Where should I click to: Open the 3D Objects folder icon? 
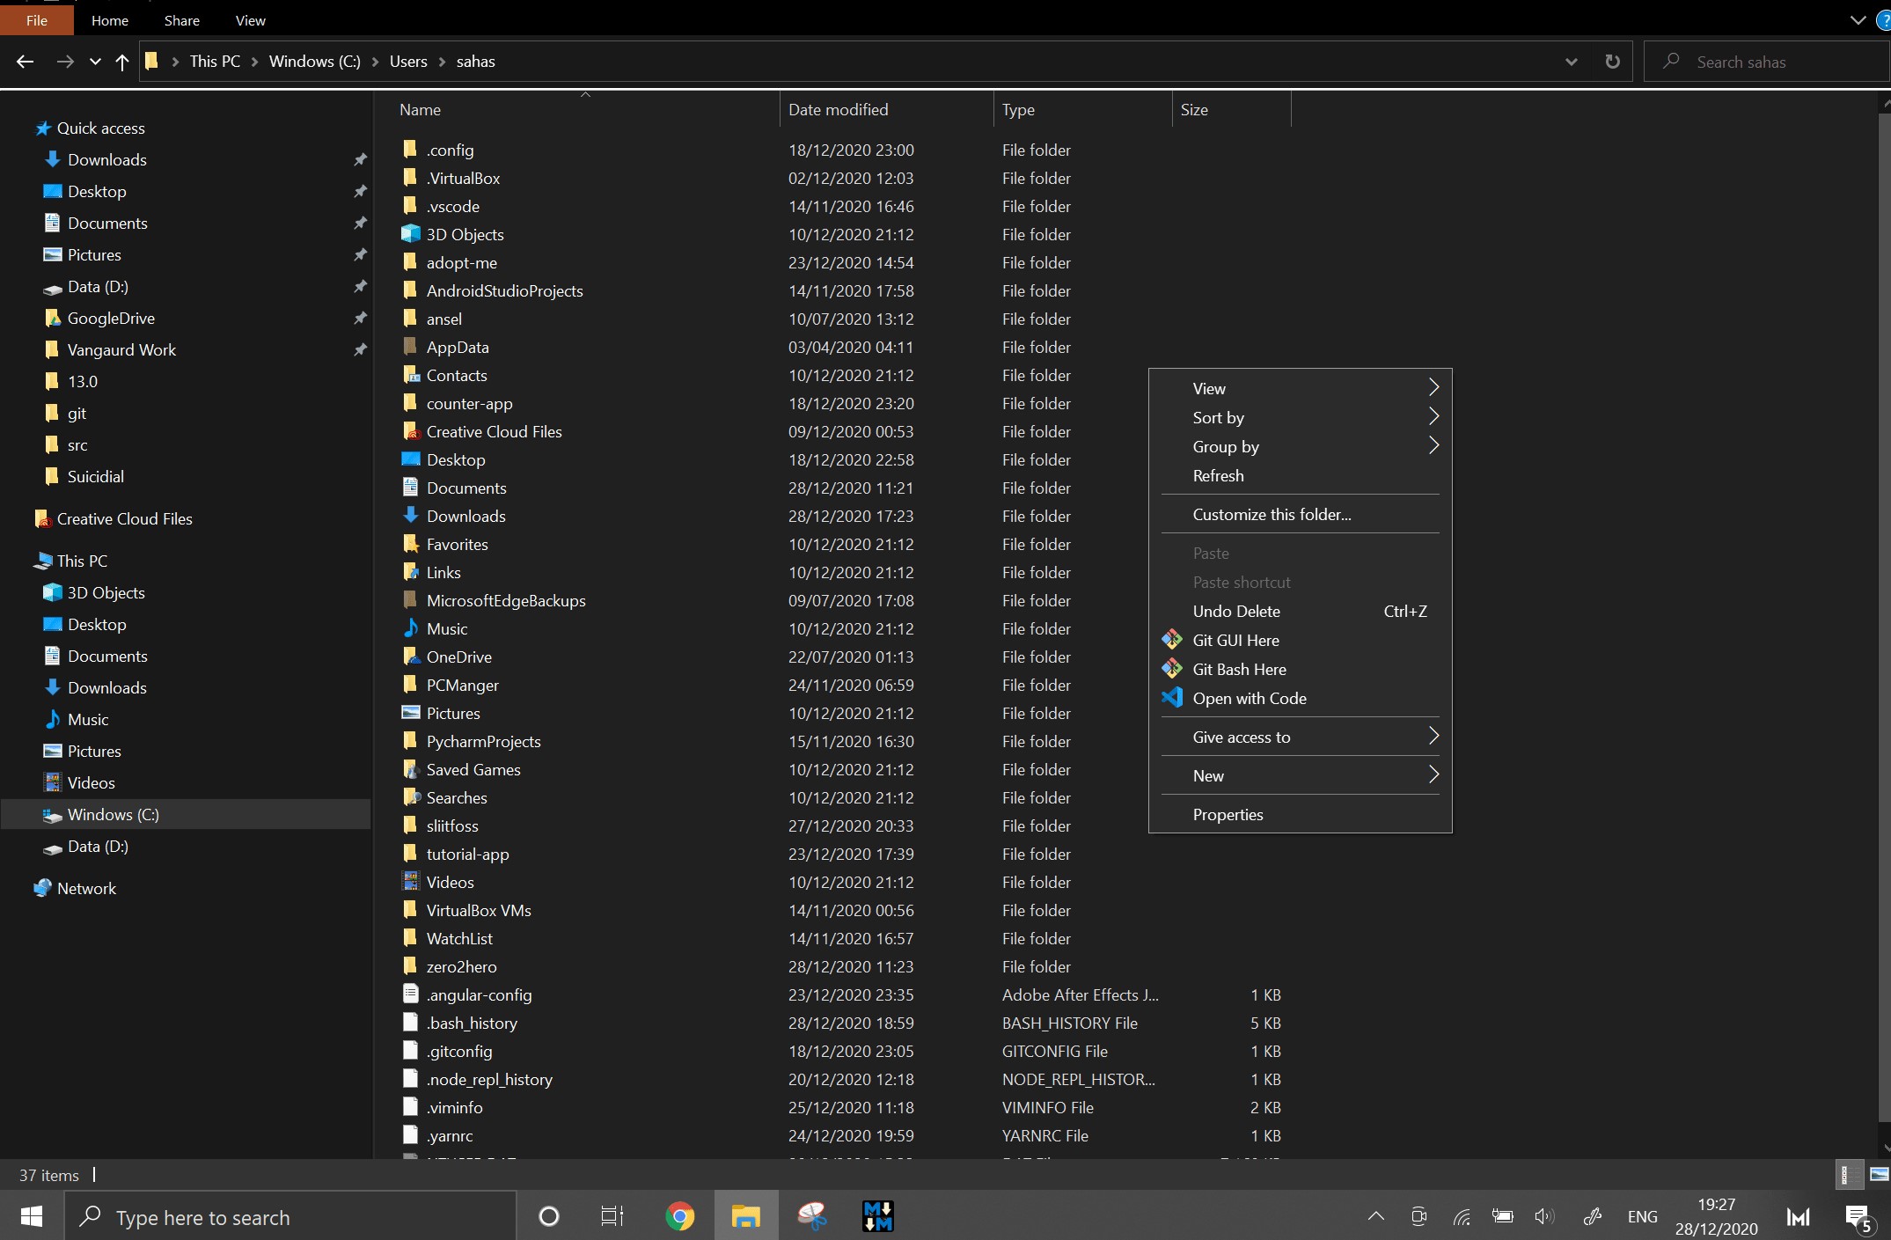(x=411, y=234)
